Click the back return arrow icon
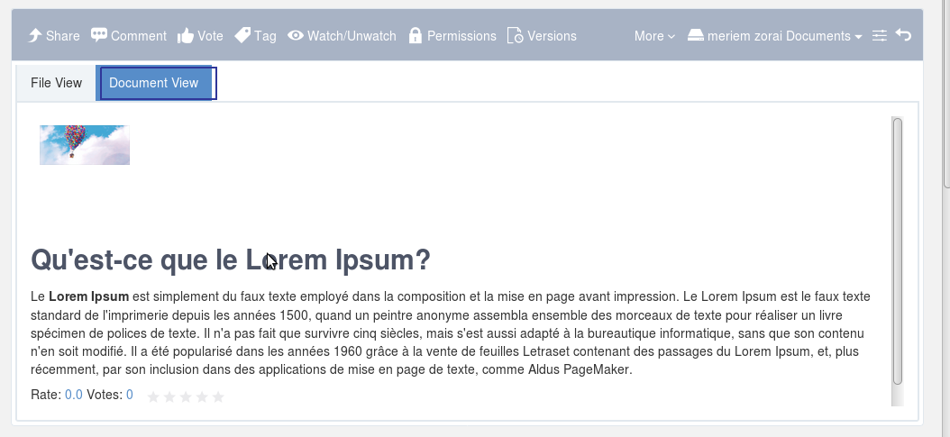 [903, 35]
